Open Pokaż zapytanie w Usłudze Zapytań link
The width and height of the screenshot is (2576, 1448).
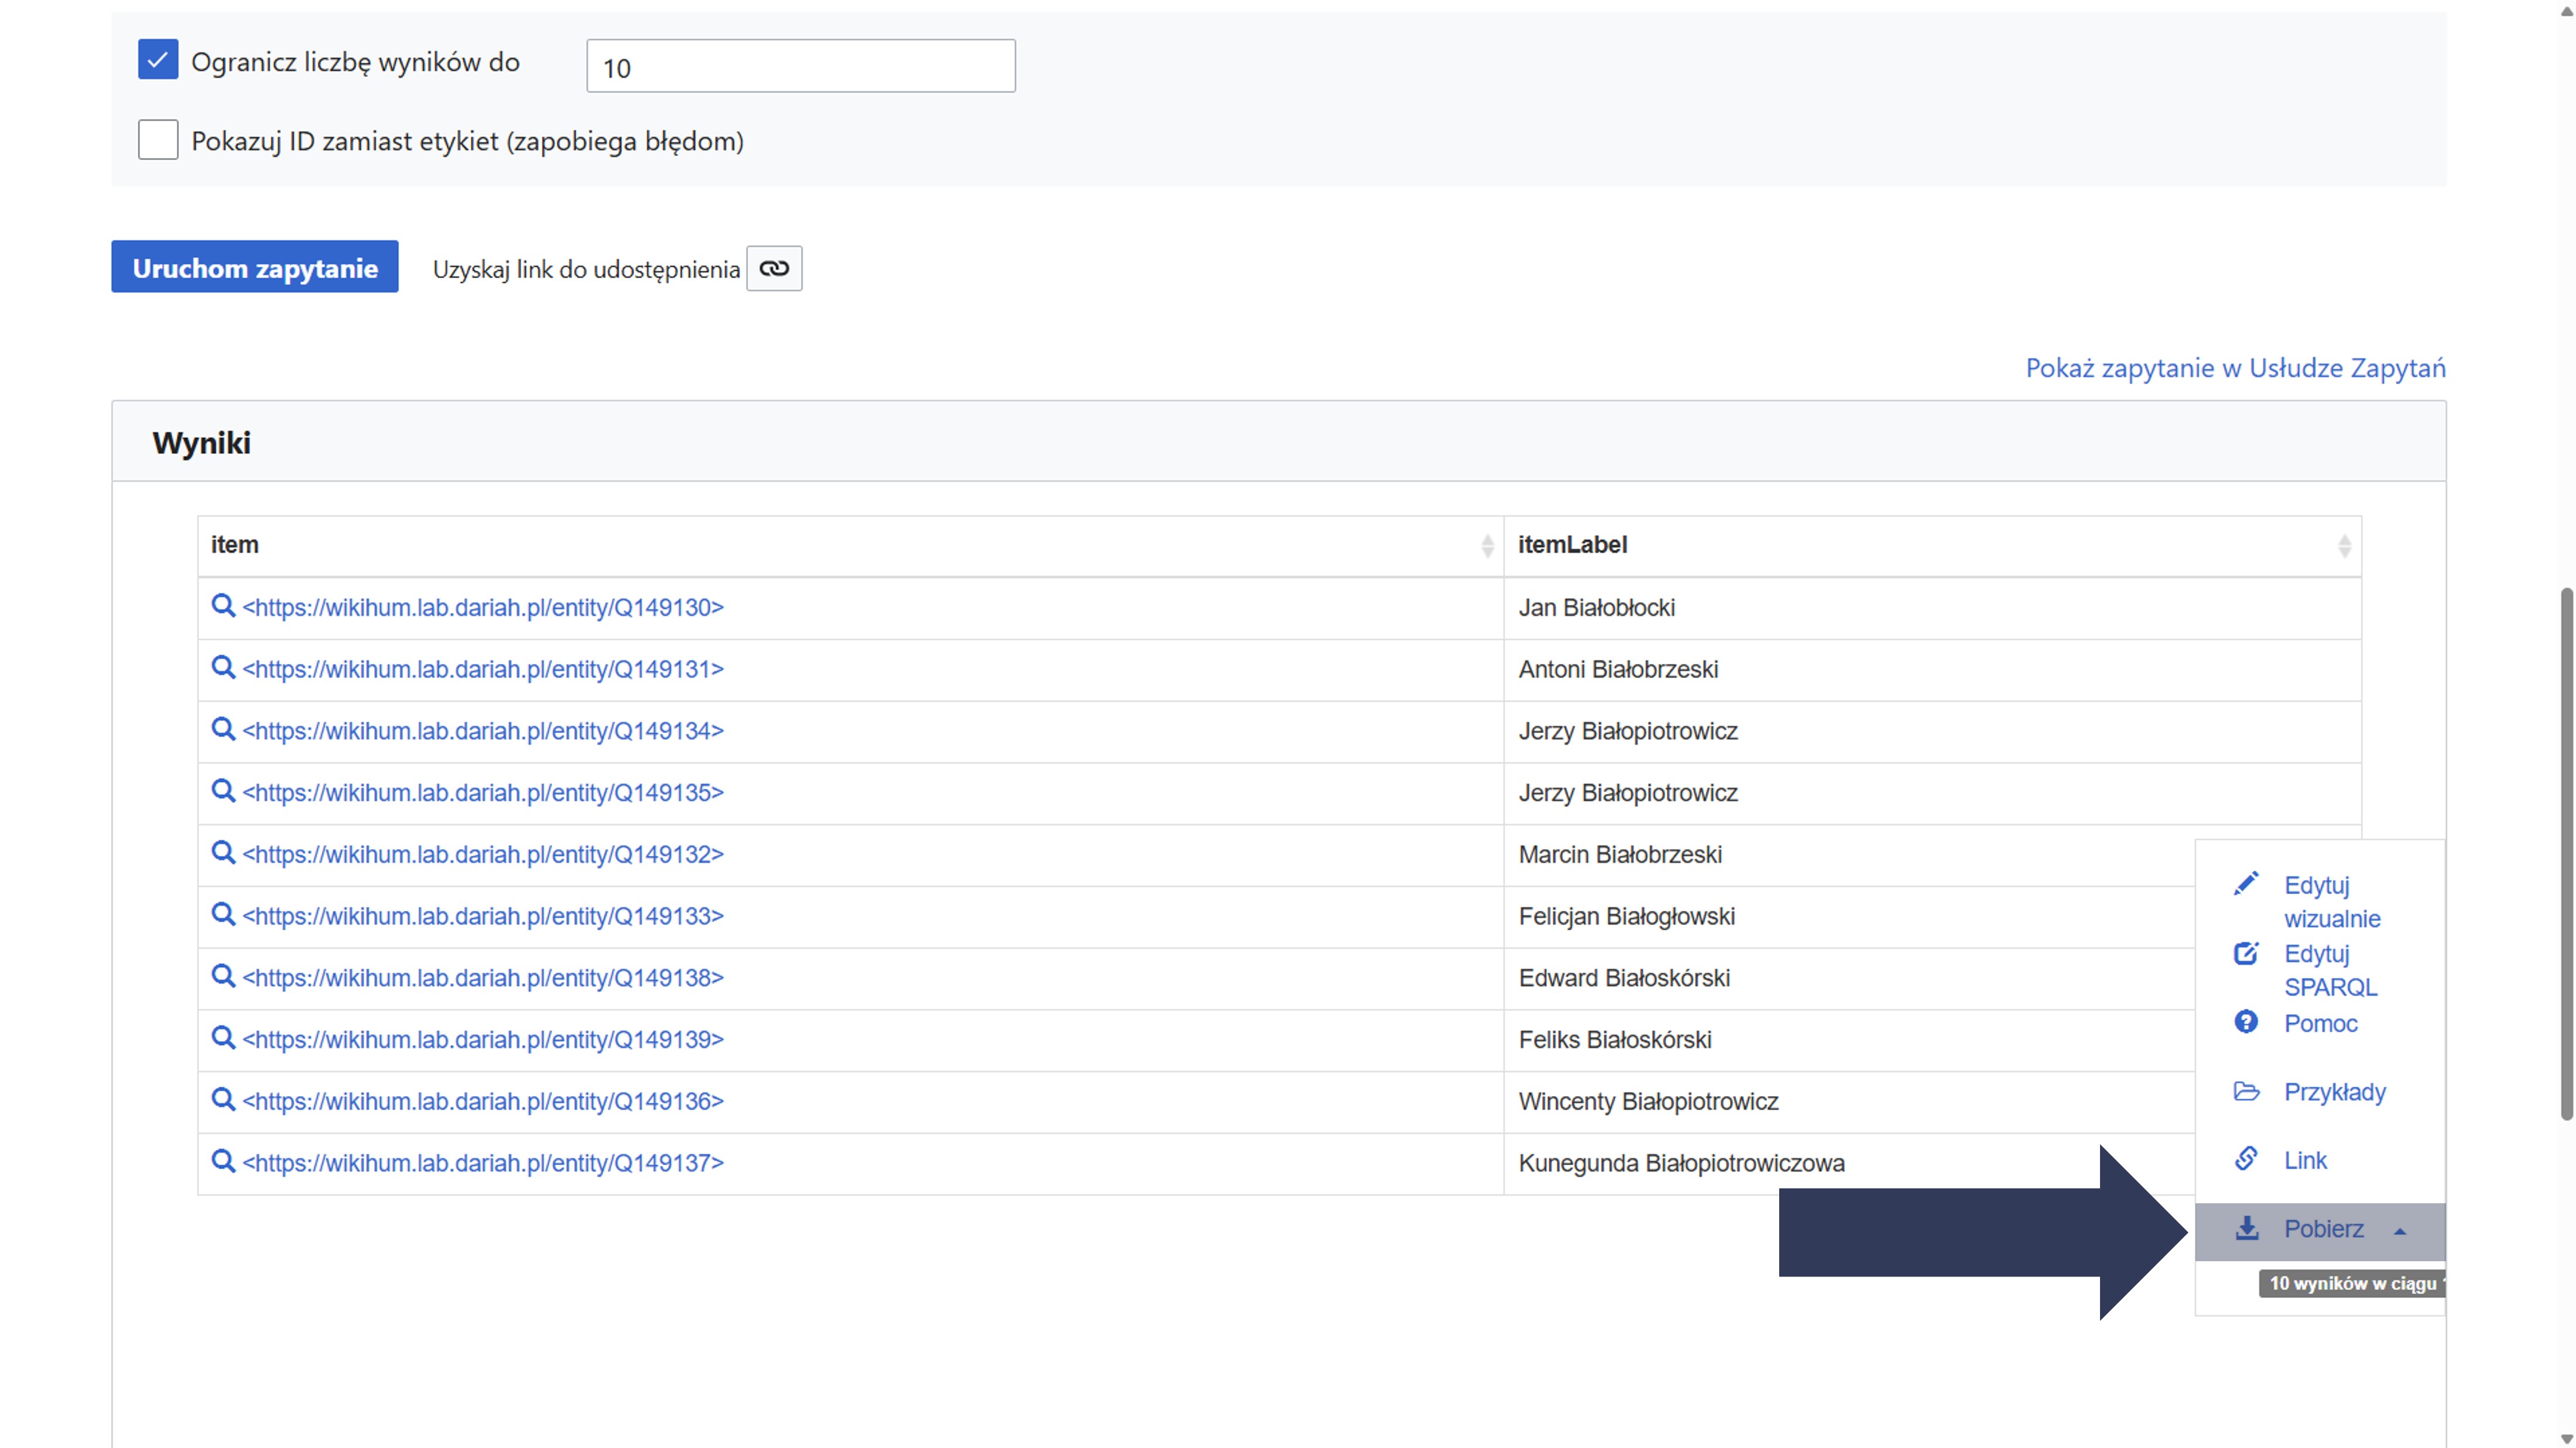click(x=2235, y=368)
